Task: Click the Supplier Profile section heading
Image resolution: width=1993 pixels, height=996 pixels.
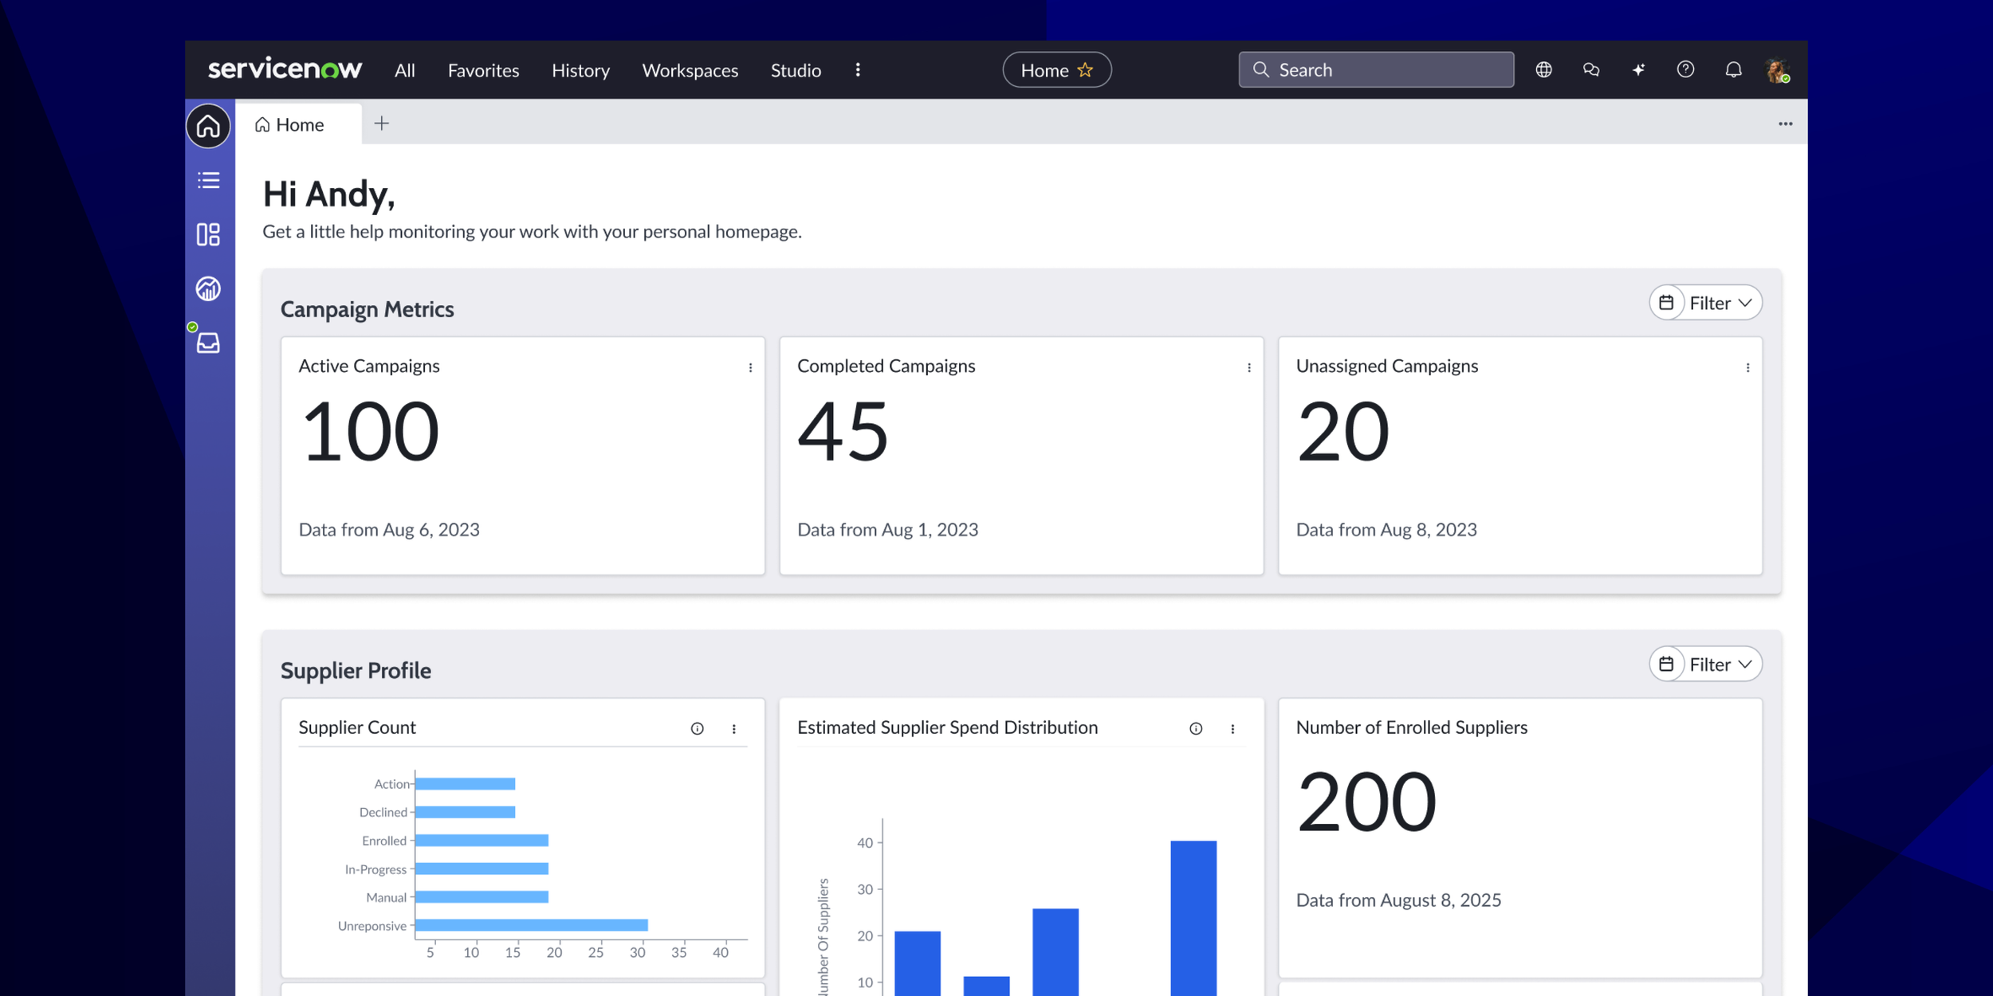Action: [356, 671]
